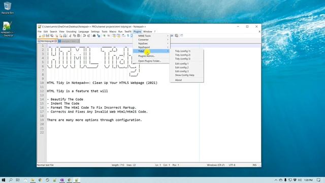Screen dimensions: 325x183
Task: Show hidden system tray icons
Action: (276, 180)
